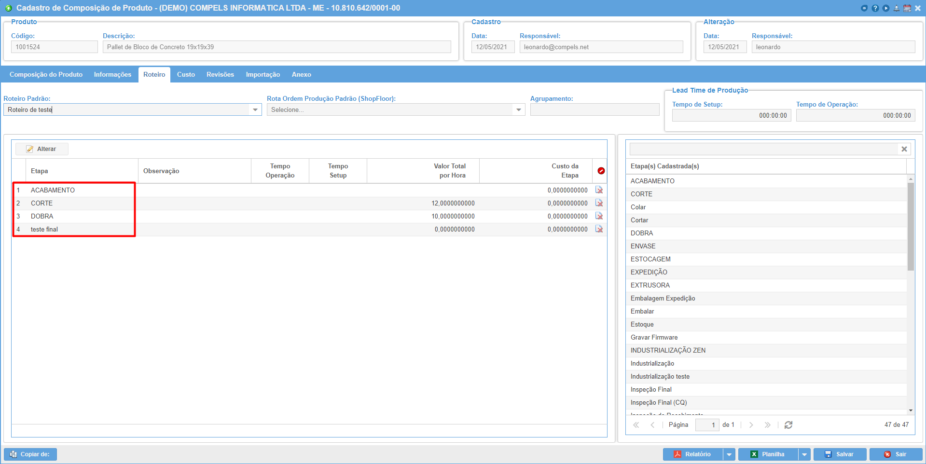
Task: Switch to Composição do Produto tab
Action: (46, 75)
